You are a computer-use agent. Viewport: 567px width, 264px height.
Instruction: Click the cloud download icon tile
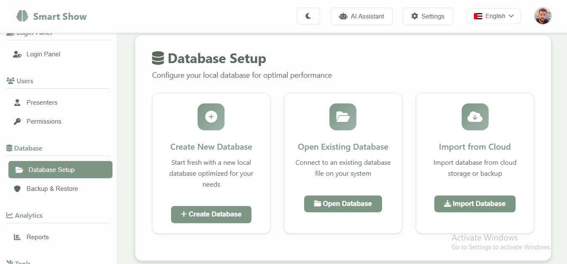click(x=475, y=117)
